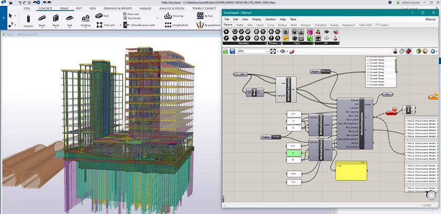The image size is (441, 214).
Task: Click the red shaded preview icon
Action: pos(408,51)
